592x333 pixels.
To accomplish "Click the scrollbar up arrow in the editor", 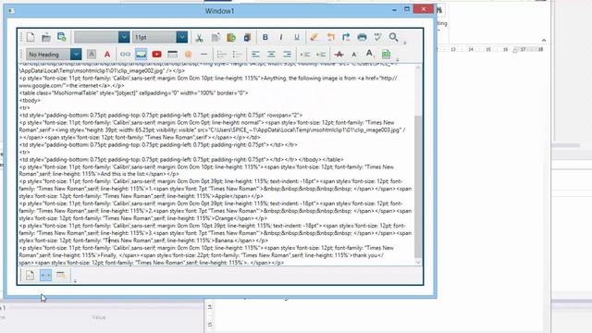I will (x=417, y=68).
